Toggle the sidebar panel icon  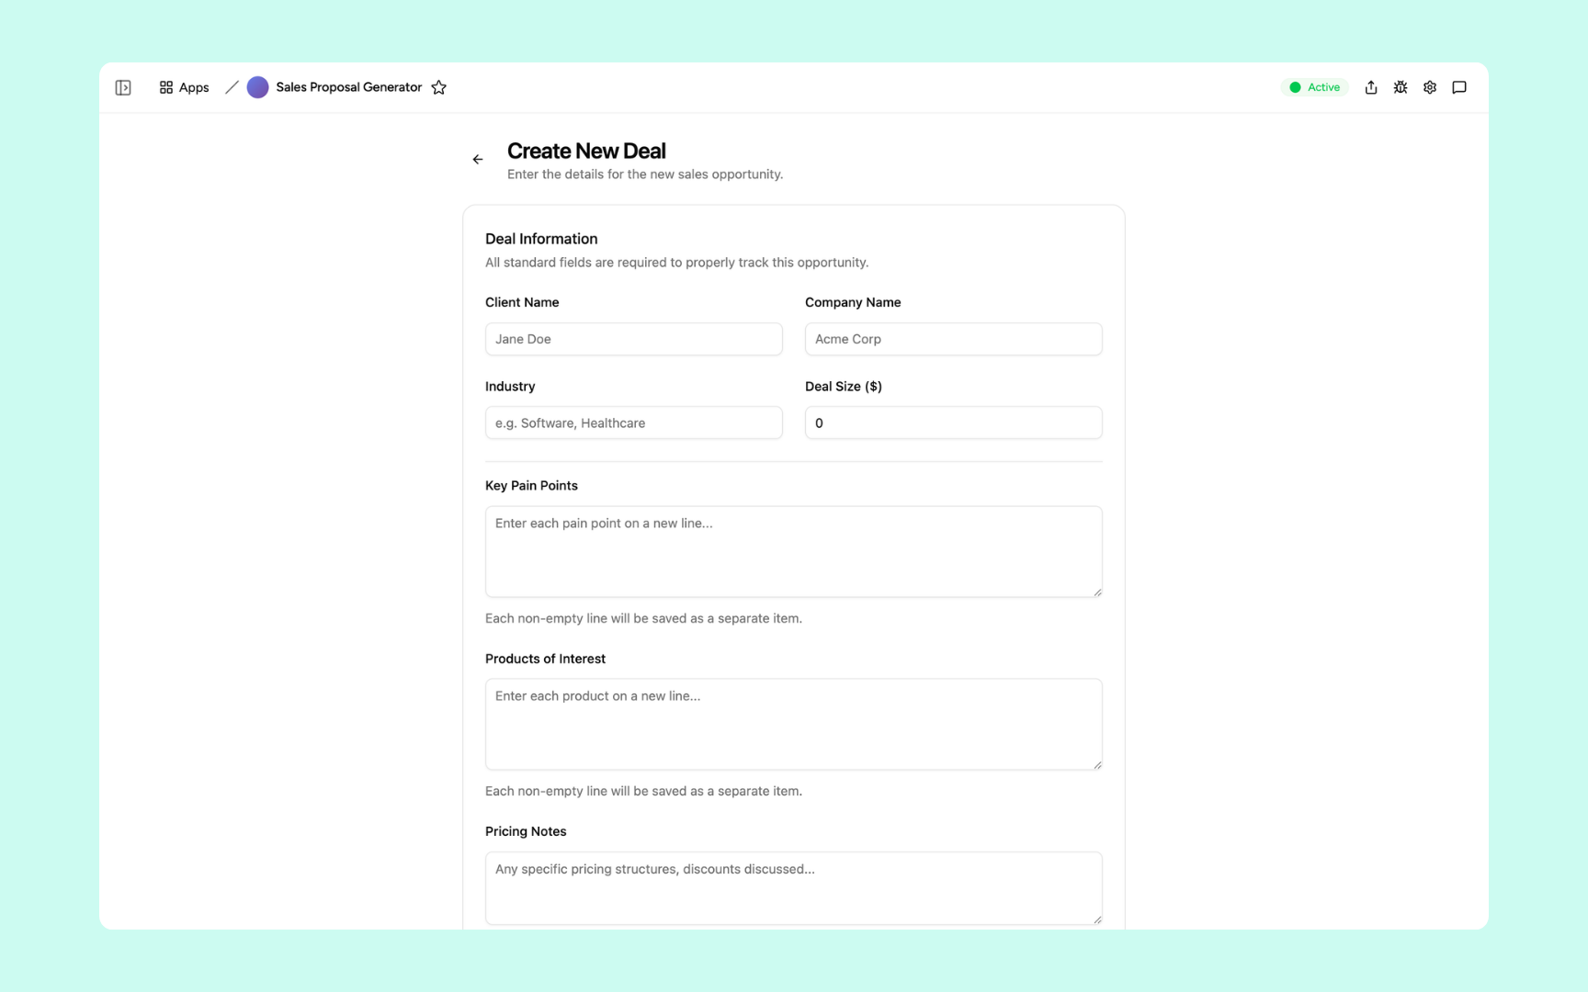123,87
